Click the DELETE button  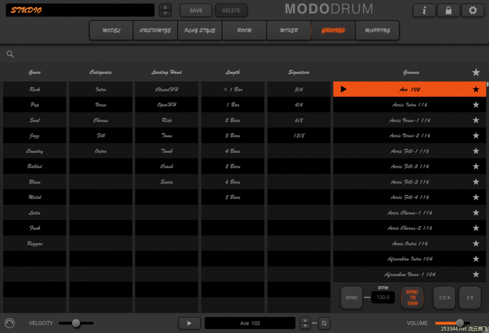231,11
